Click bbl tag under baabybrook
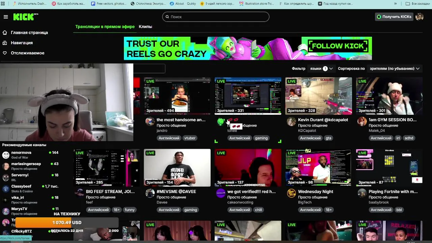 tap(399, 210)
